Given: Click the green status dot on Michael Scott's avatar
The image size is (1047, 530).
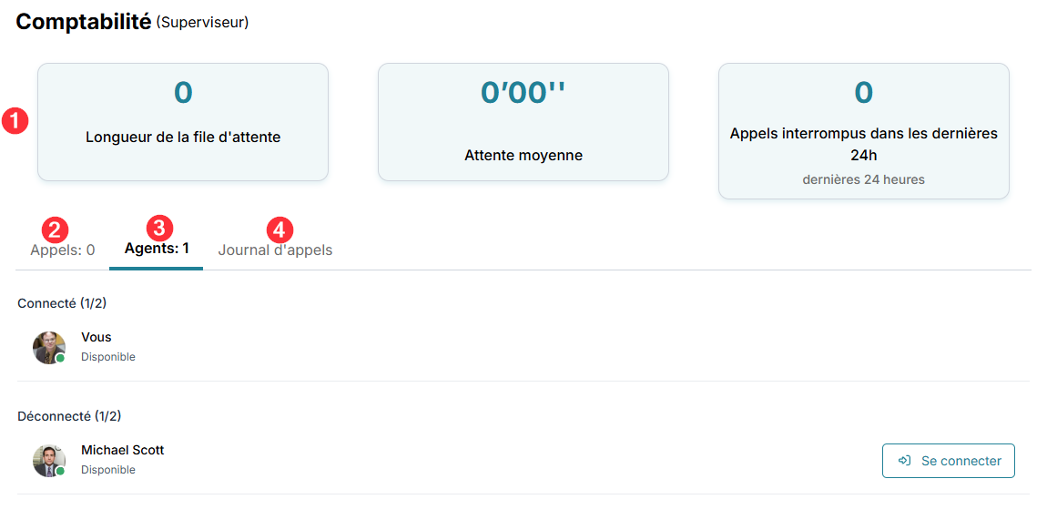Looking at the screenshot, I should click(60, 472).
